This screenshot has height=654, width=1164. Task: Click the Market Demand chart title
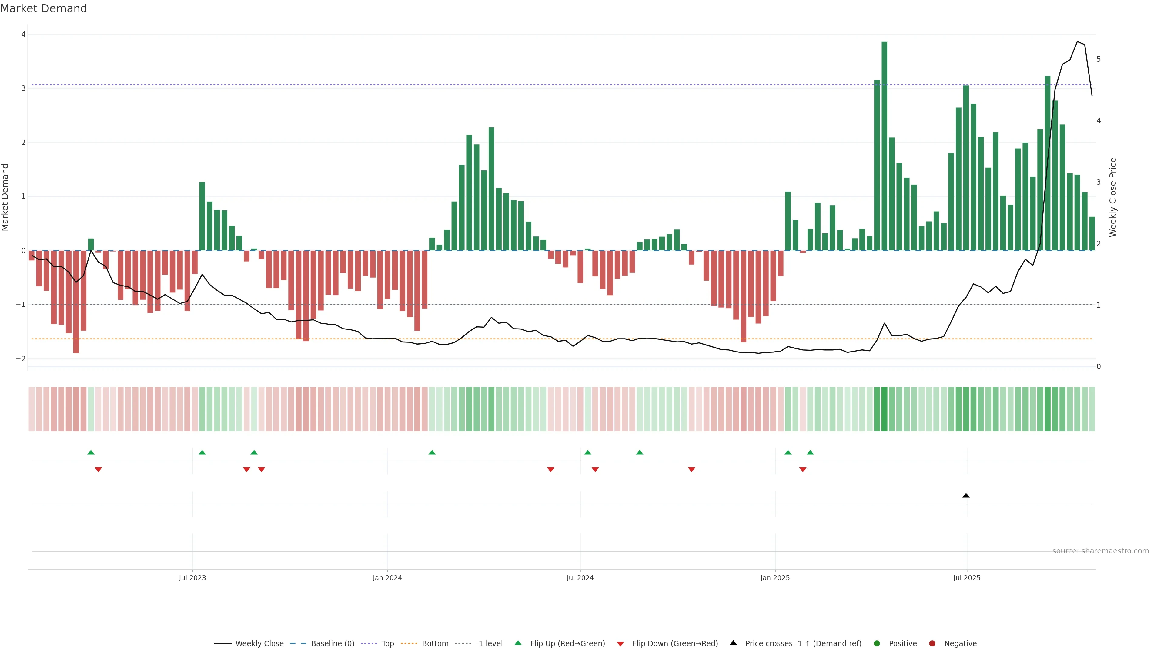tap(43, 8)
